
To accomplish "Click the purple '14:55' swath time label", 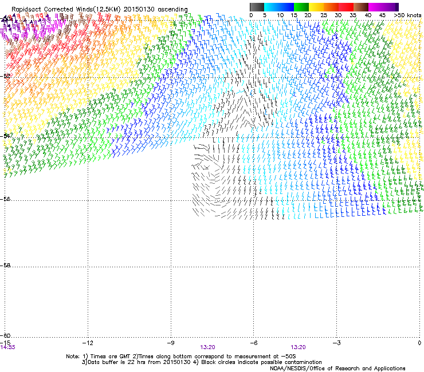I will (8, 347).
